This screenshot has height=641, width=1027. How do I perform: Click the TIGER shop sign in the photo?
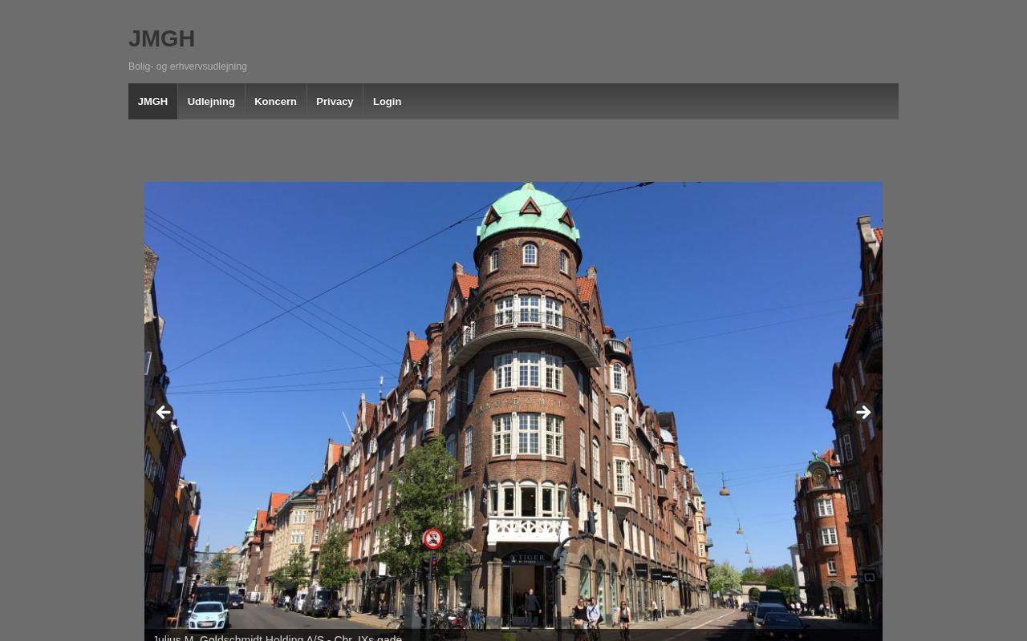click(528, 558)
